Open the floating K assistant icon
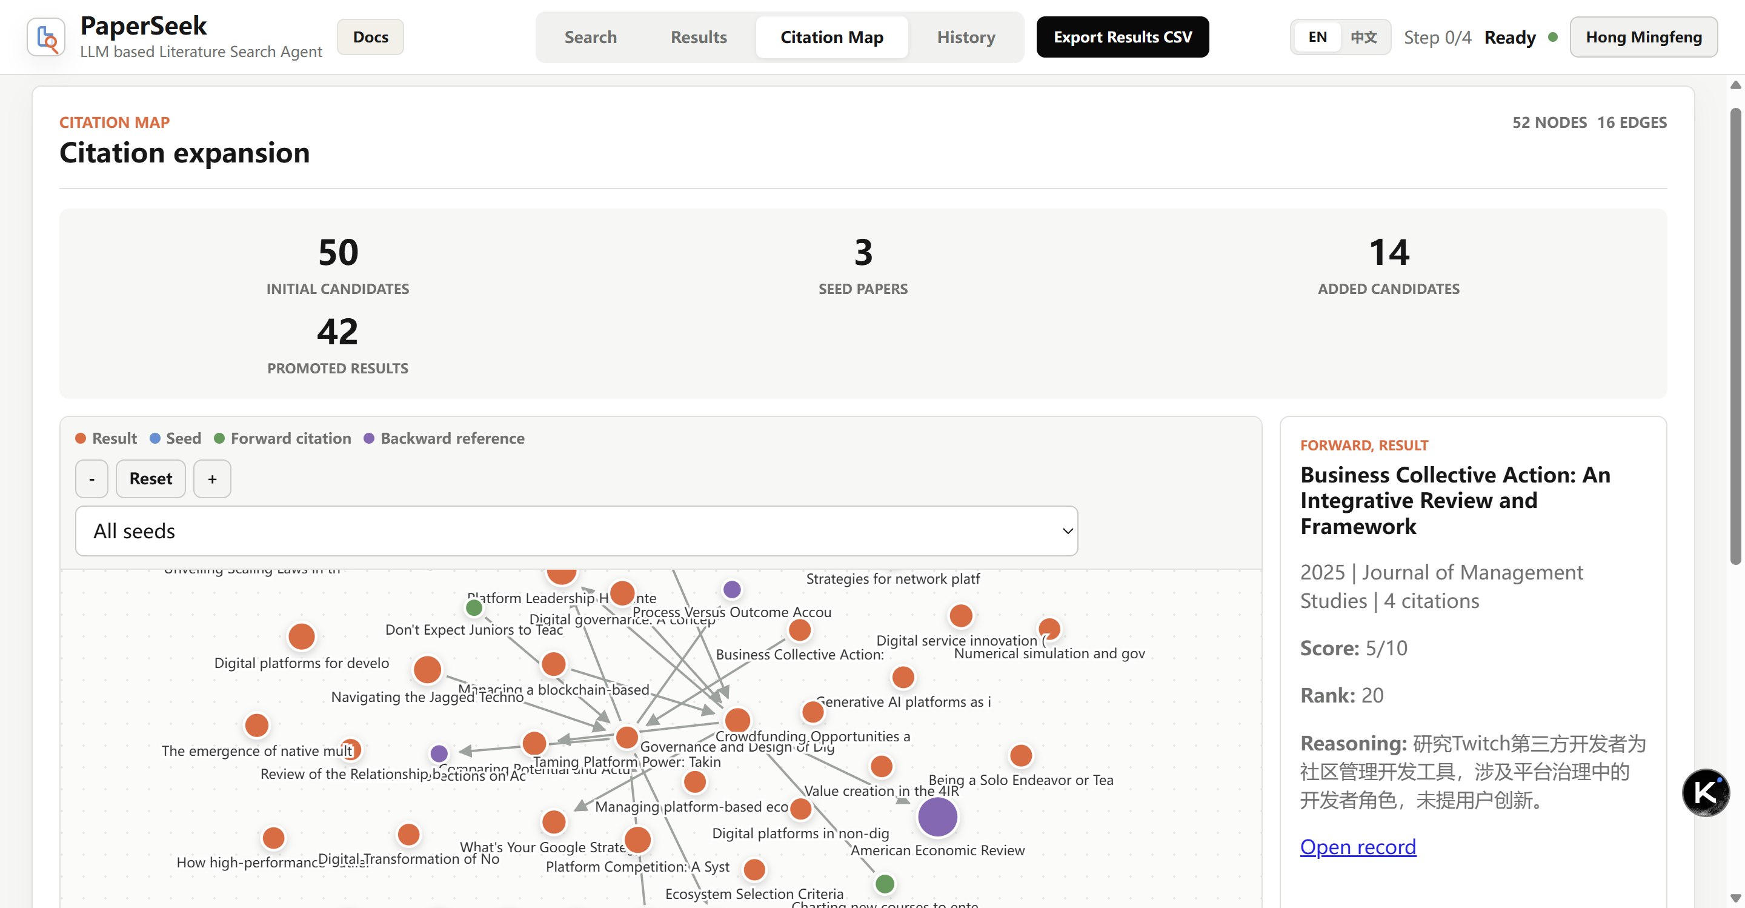 tap(1705, 792)
